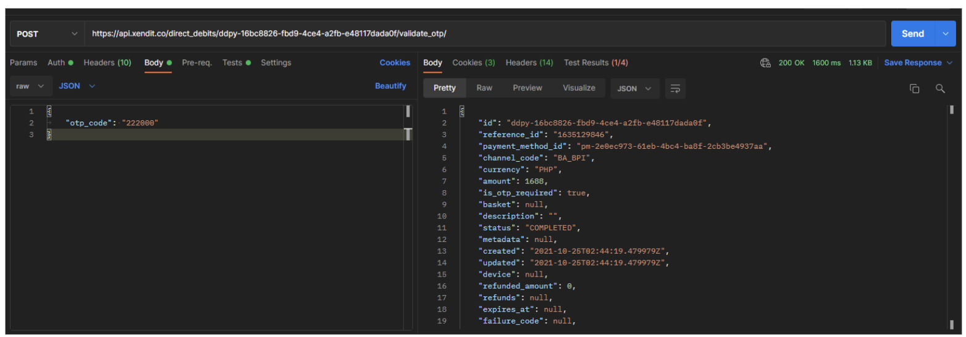Screen dimensions: 966x337
Task: Click the request editor vertical scrollbar
Action: point(408,217)
